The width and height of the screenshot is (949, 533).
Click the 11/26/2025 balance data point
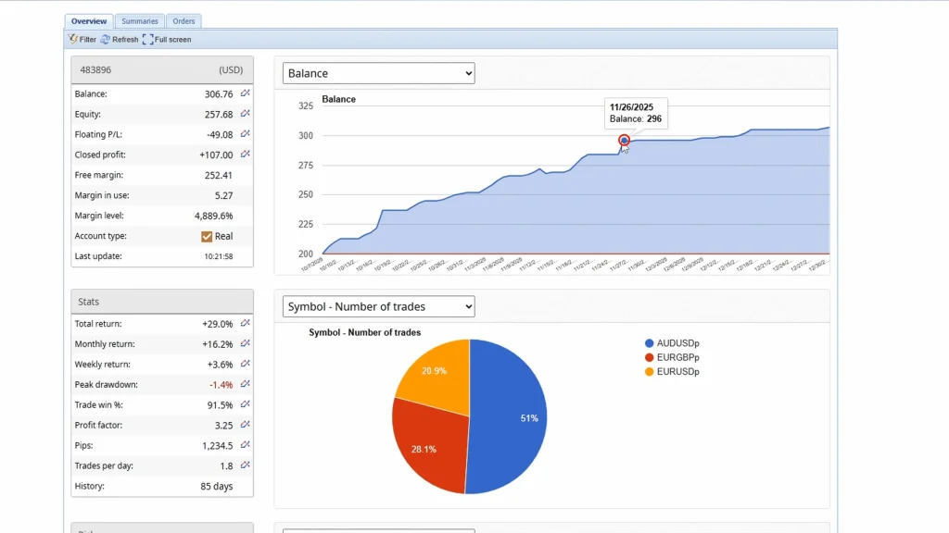pyautogui.click(x=625, y=141)
